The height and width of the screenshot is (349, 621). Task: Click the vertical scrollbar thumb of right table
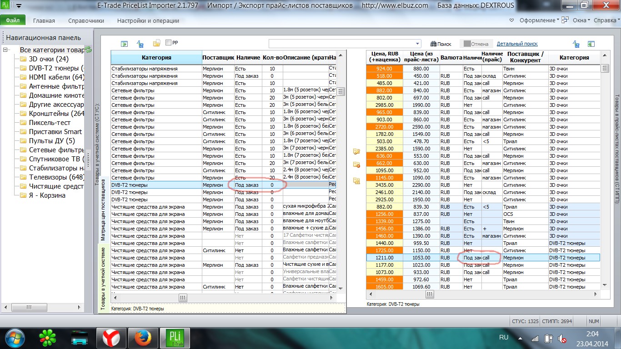(x=605, y=69)
